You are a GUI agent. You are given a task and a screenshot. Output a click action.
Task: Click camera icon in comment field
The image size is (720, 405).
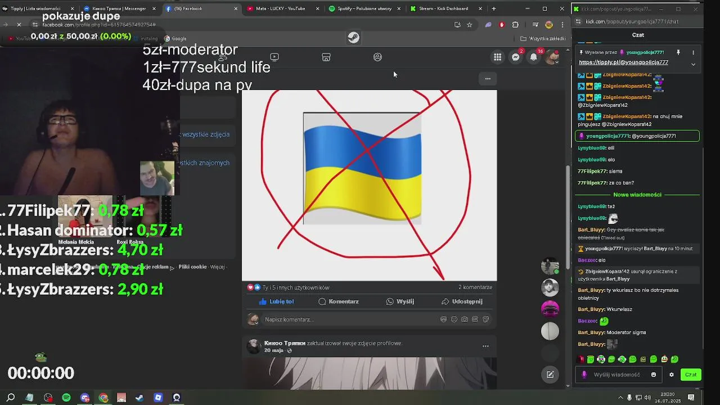click(x=465, y=319)
